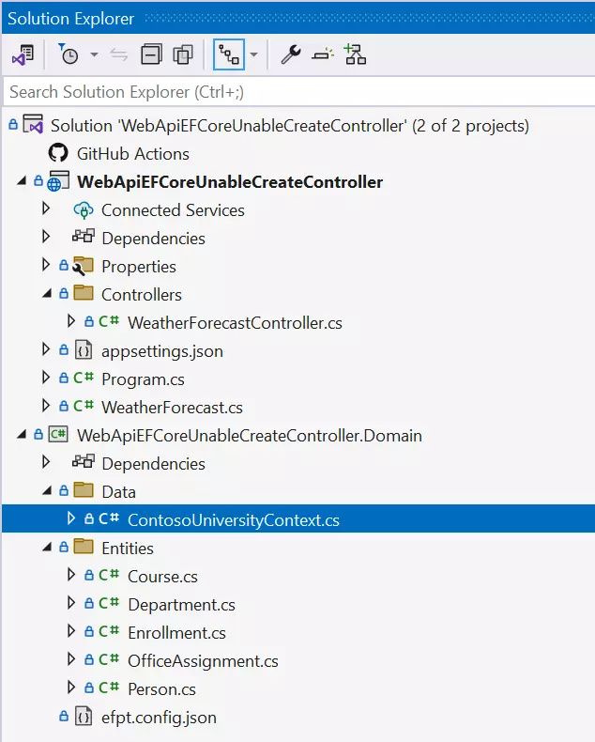Collapse All items in Solution Explorer

click(151, 54)
